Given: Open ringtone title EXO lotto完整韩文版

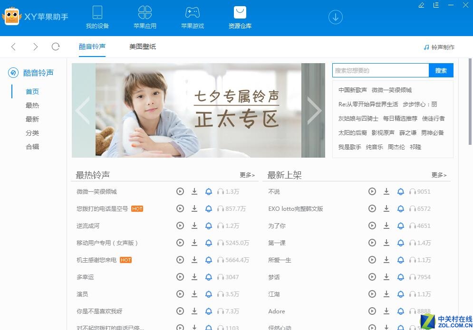Looking at the screenshot, I should pos(295,208).
